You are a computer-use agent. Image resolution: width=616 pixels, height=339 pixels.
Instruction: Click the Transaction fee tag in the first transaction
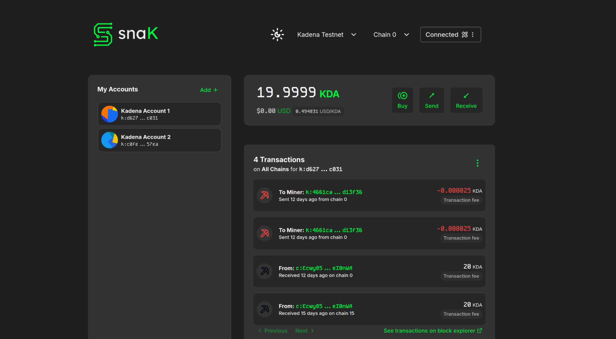(461, 200)
